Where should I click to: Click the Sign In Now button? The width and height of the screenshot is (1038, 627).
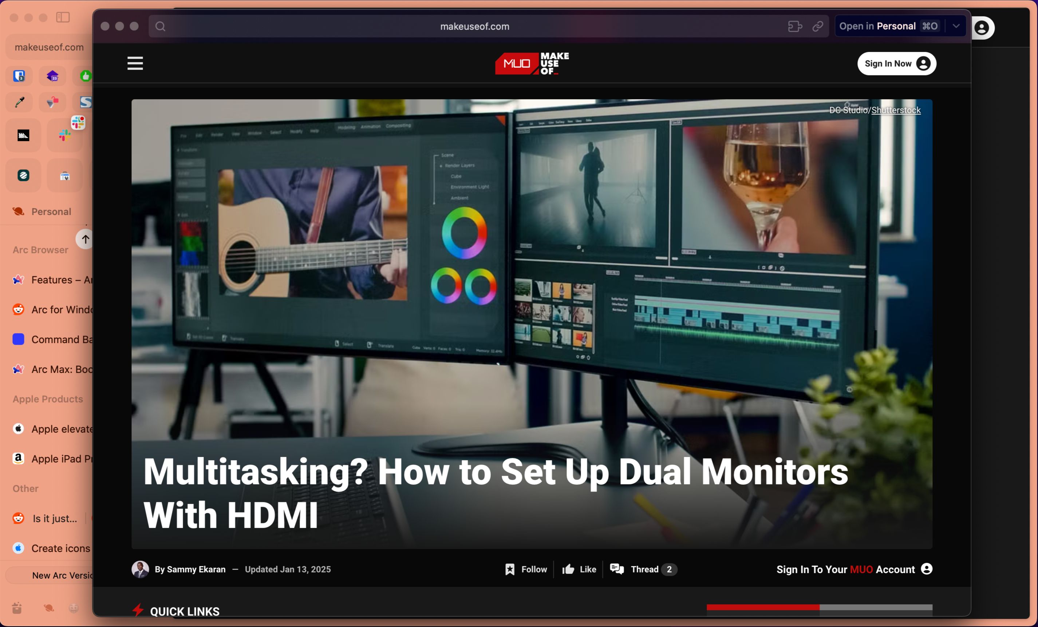click(x=896, y=64)
